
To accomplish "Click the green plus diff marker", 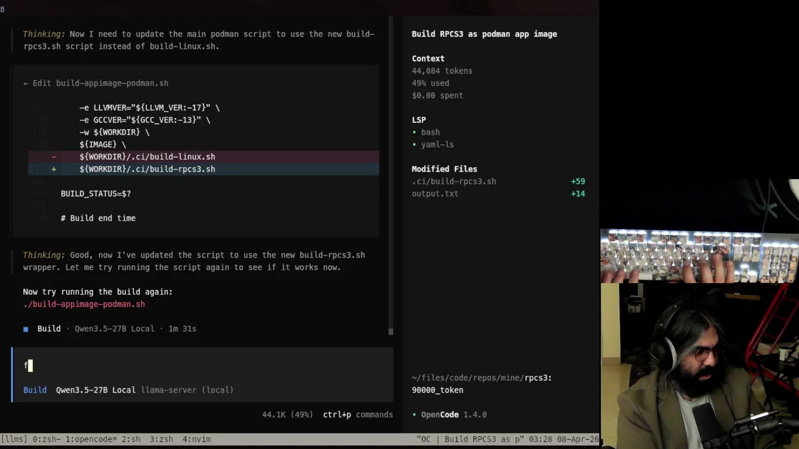I will [54, 169].
